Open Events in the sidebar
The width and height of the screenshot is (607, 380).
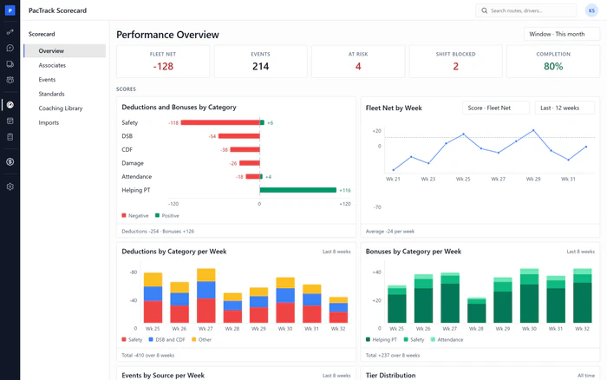point(47,80)
